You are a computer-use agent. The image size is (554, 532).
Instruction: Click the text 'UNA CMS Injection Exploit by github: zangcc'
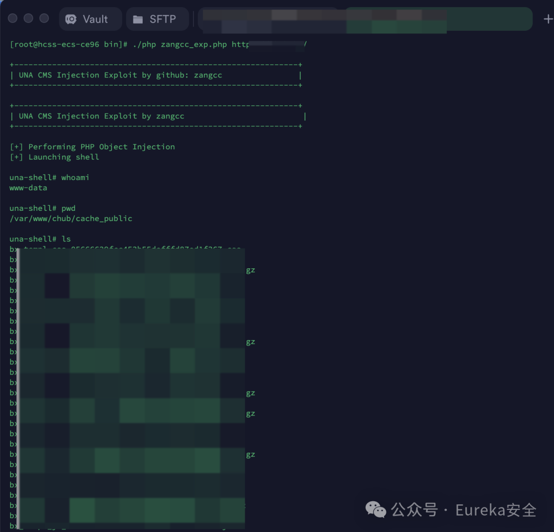(120, 75)
